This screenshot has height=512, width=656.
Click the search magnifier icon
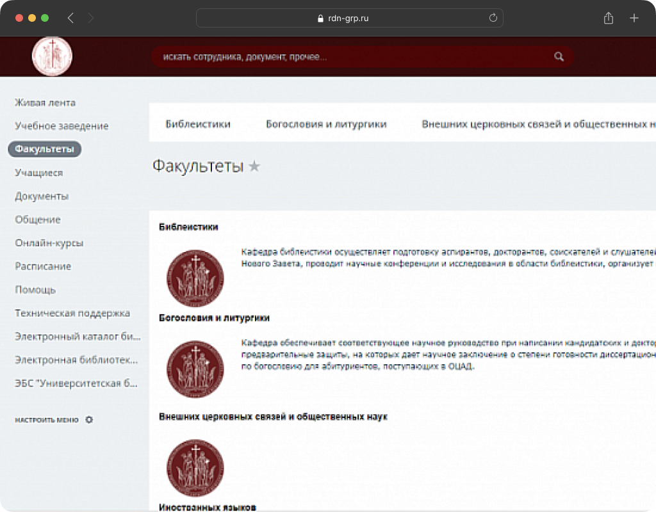click(x=559, y=57)
